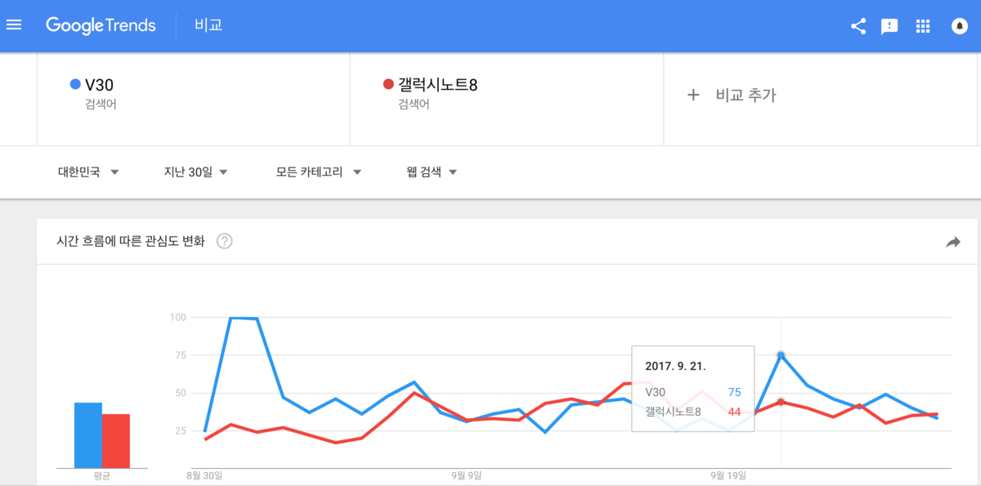Open the 모든 카테고리 category dropdown
Viewport: 981px width, 486px height.
click(x=319, y=172)
